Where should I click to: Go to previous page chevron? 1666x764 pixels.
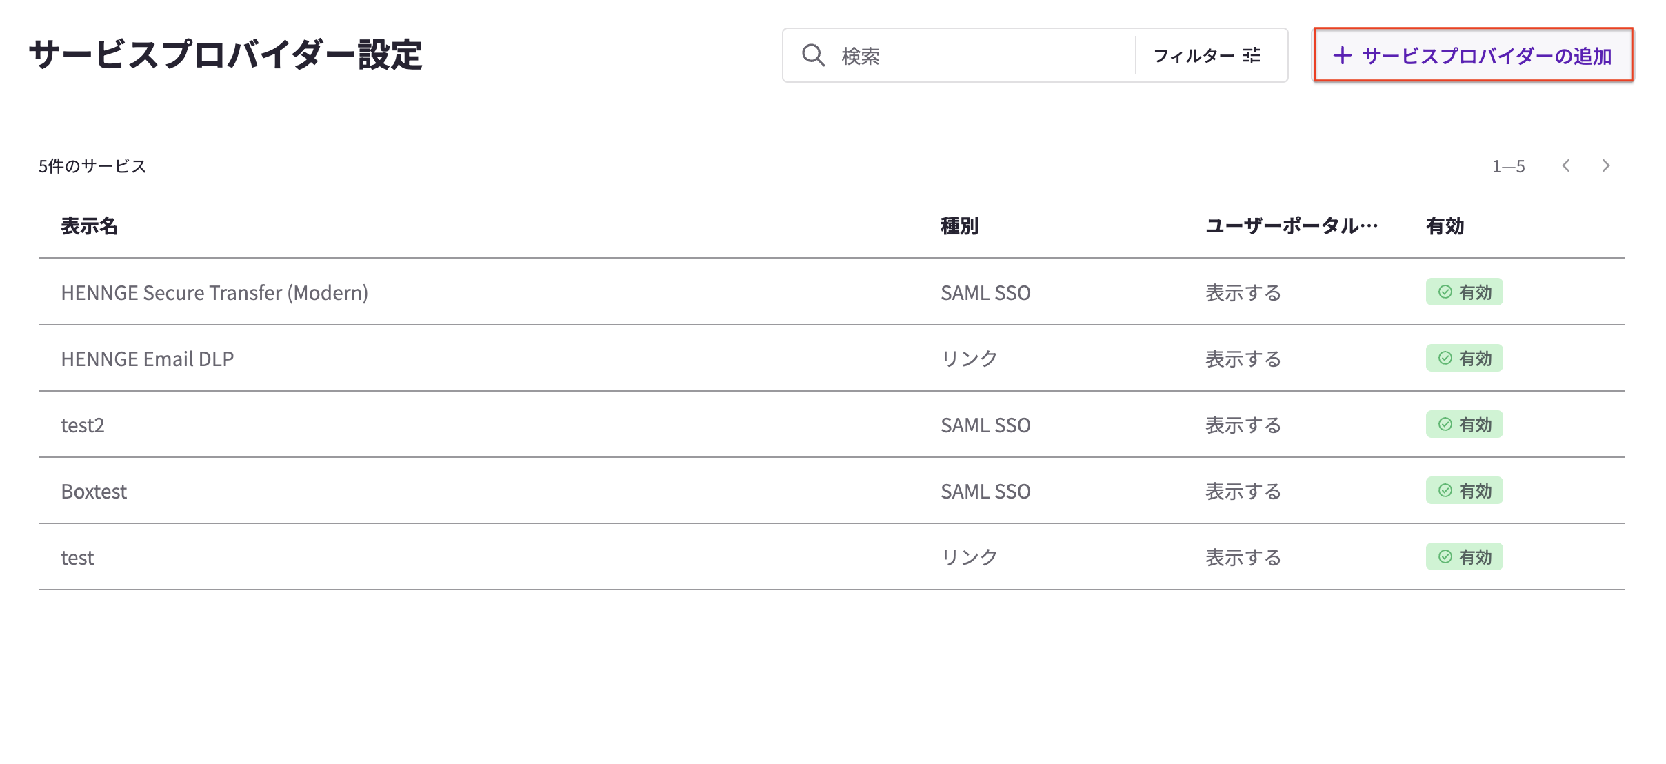pyautogui.click(x=1566, y=165)
